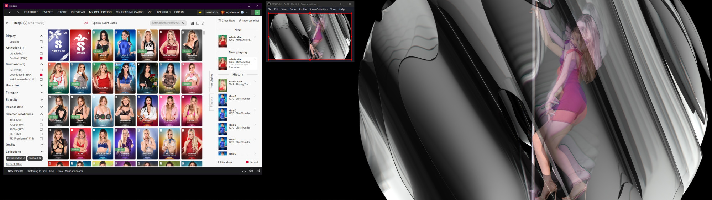The image size is (712, 200).
Task: Toggle the Not downloaded (111) checkbox
Action: [x=41, y=79]
